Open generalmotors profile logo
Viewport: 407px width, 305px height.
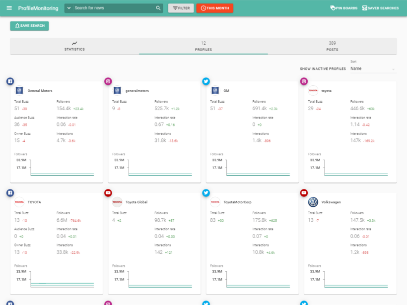(x=117, y=91)
